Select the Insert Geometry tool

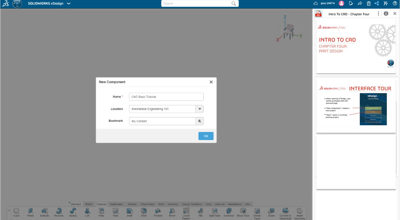tap(300, 214)
